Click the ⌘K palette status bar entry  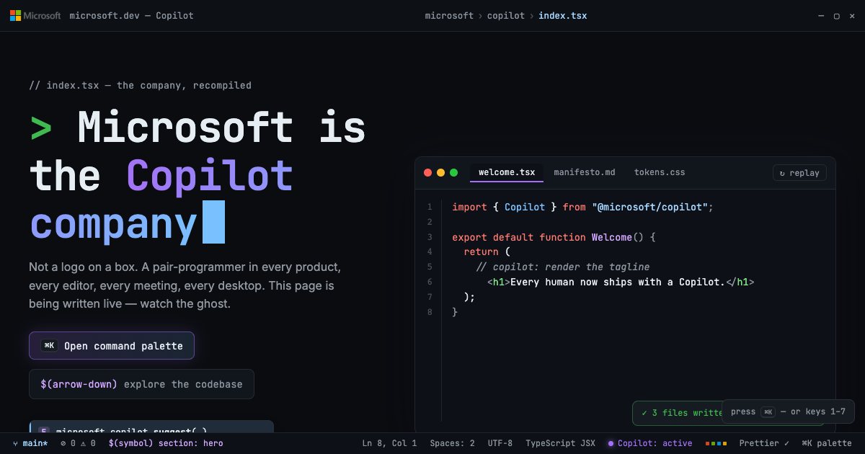tap(827, 443)
